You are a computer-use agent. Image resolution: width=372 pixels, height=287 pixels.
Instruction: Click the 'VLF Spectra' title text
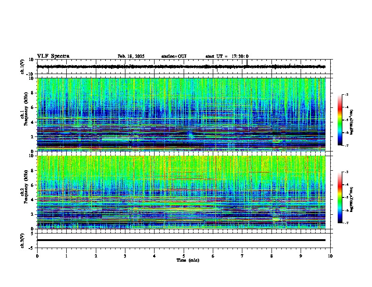(53, 56)
